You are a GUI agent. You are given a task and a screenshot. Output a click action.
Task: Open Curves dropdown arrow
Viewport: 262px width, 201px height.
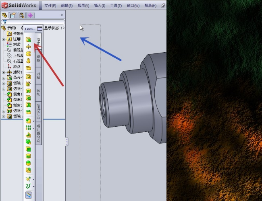tap(34, 187)
